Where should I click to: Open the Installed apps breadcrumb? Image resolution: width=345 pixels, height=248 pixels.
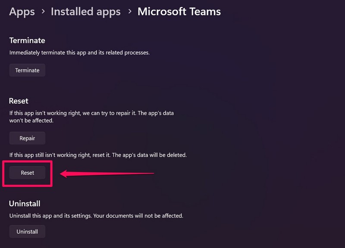pos(85,12)
